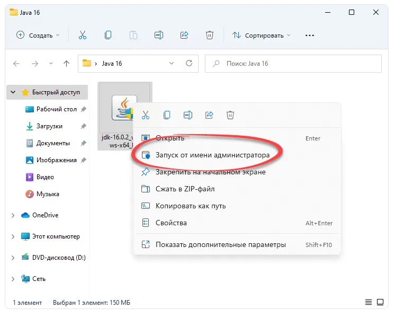Screen dimensions: 395x317
Task: Click the Delete icon in the context menu
Action: [230, 115]
